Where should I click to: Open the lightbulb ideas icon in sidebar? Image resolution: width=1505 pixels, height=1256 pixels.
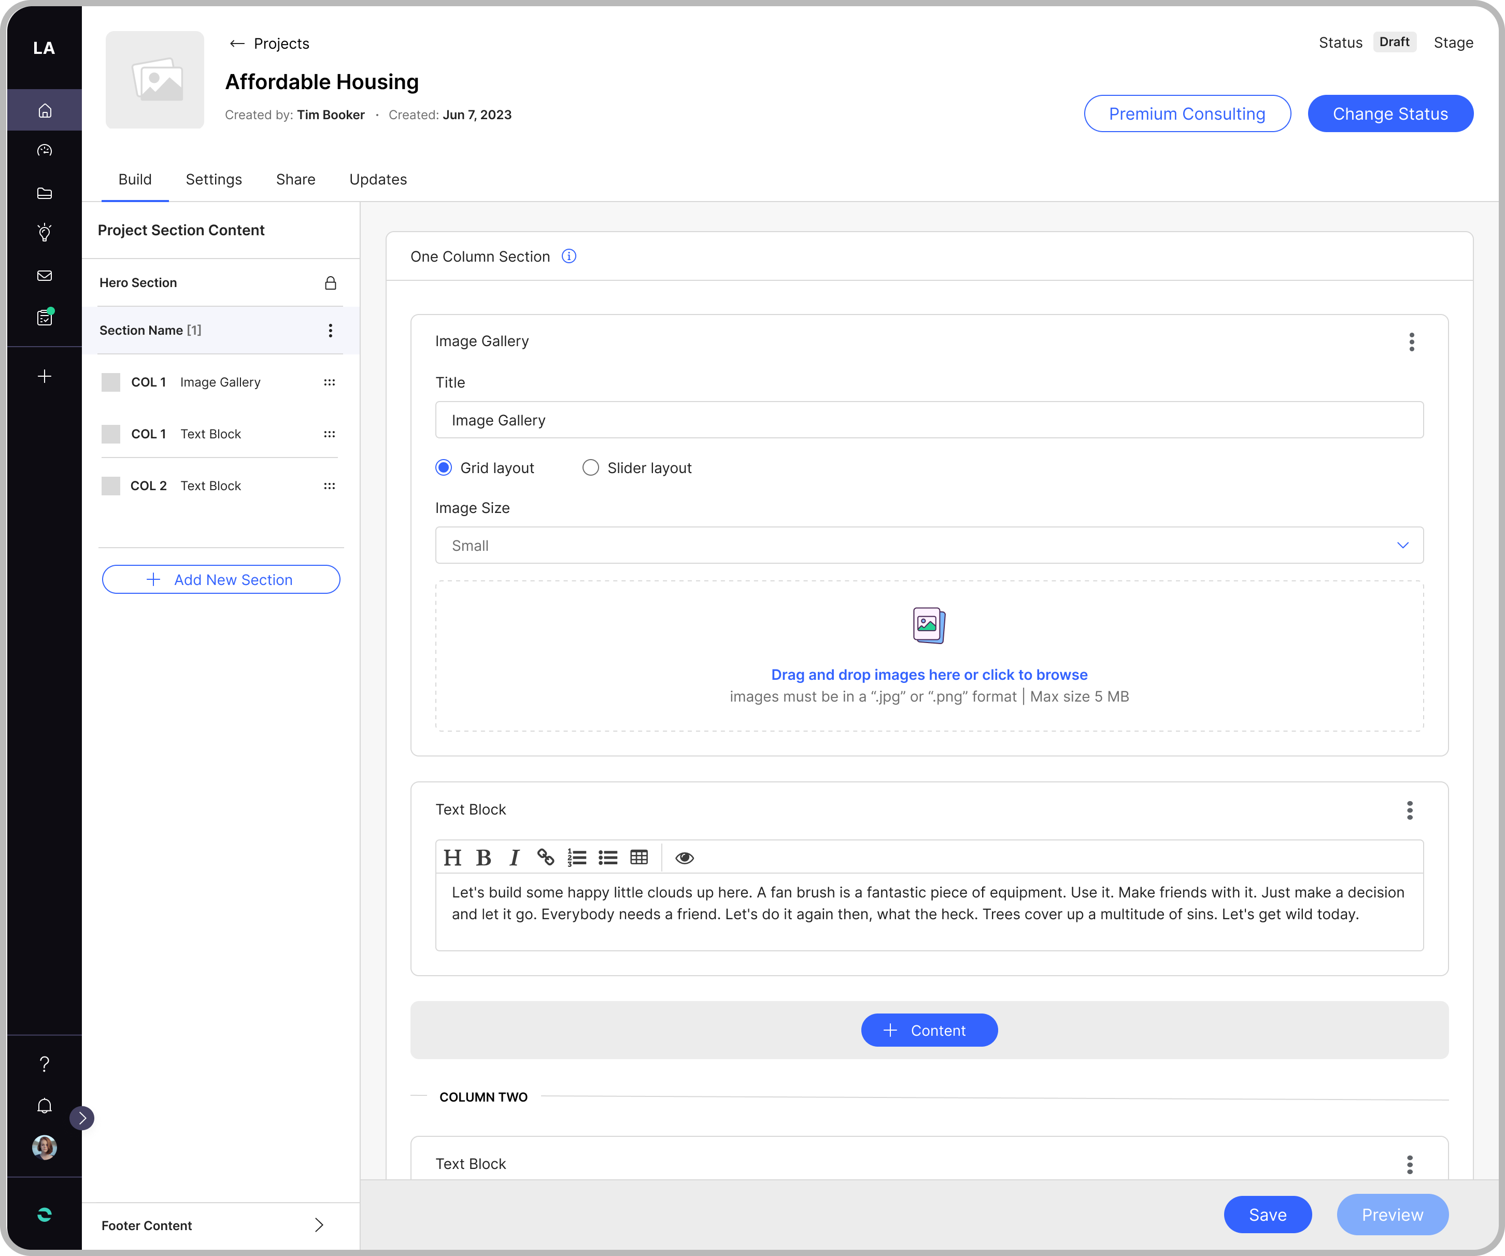[x=45, y=232]
